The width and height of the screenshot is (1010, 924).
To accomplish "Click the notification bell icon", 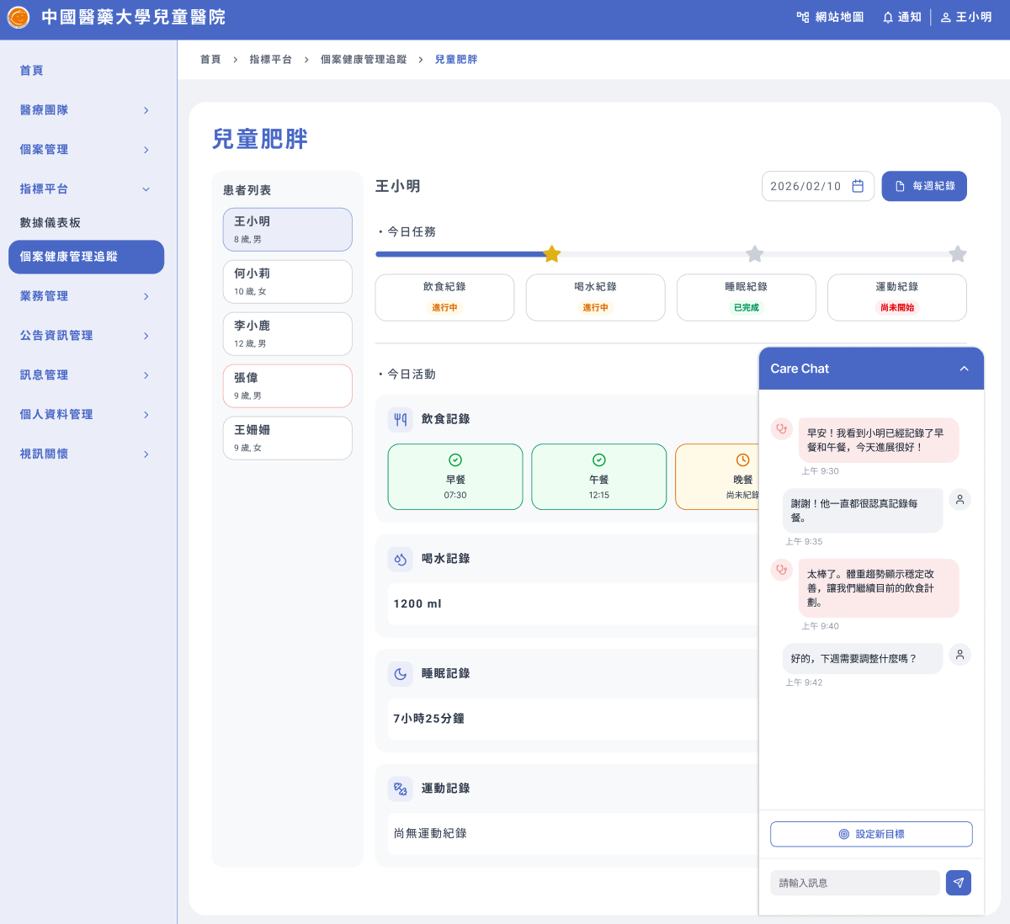I will coord(887,17).
